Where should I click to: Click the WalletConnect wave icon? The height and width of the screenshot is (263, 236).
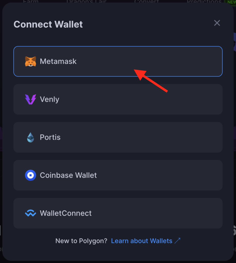pyautogui.click(x=31, y=213)
